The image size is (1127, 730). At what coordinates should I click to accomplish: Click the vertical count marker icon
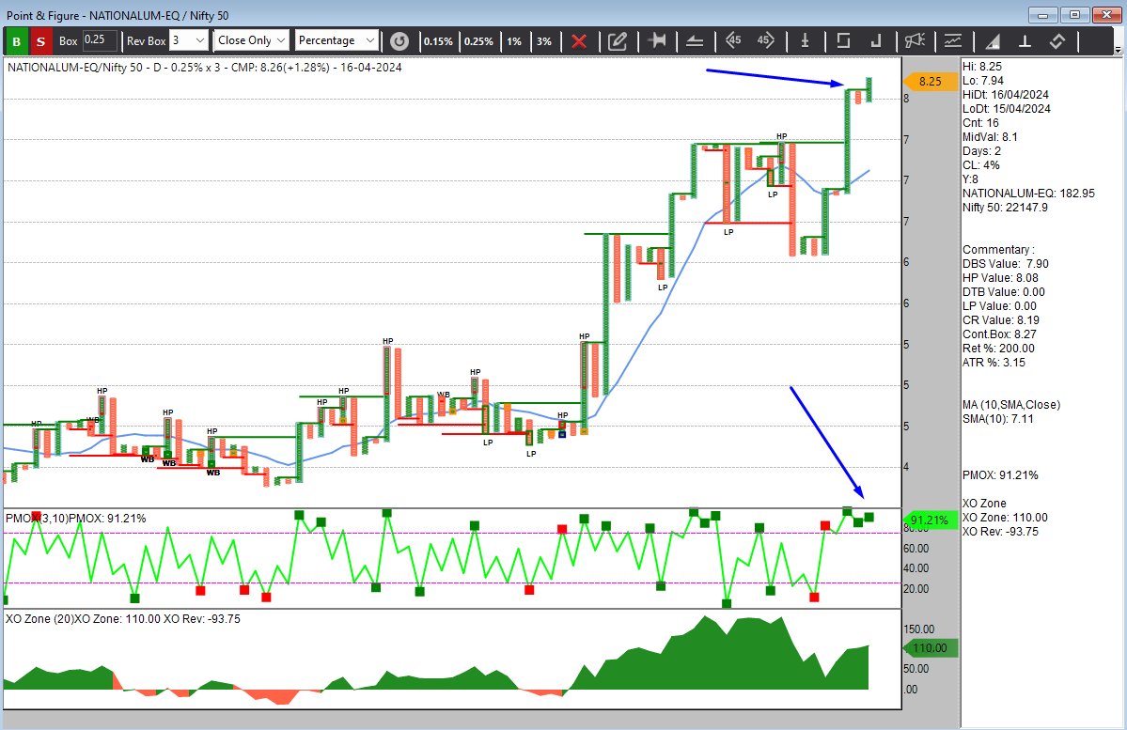point(805,41)
